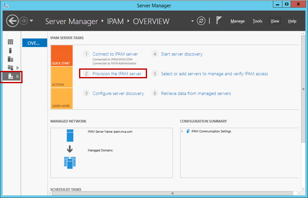308x198 pixels.
Task: Click horizontal scrollbar right arrow
Action: pos(299,193)
